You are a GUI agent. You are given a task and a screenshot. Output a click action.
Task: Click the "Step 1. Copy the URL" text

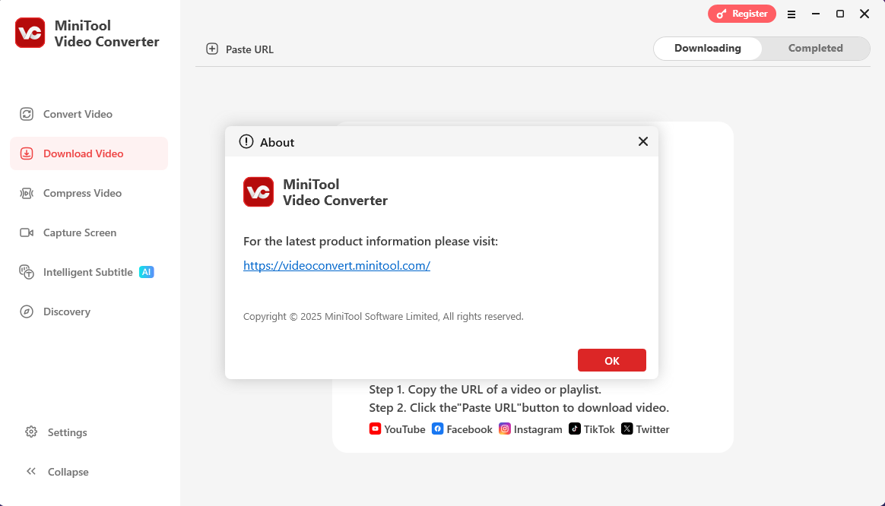(485, 389)
